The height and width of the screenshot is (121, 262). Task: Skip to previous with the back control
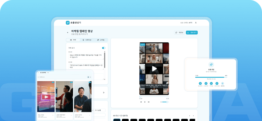[141, 102]
